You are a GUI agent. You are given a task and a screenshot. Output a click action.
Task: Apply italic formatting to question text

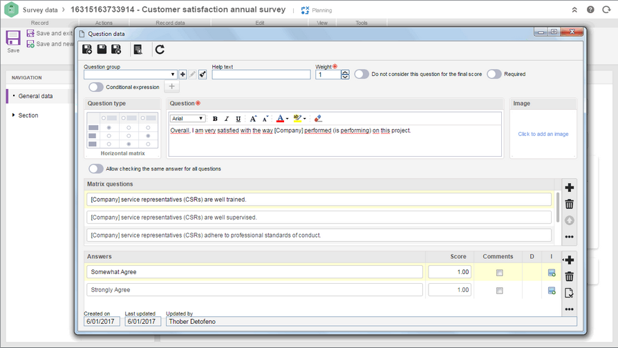226,119
